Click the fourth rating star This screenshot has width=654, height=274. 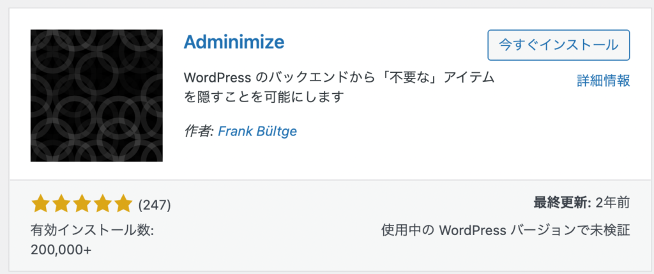click(x=102, y=204)
